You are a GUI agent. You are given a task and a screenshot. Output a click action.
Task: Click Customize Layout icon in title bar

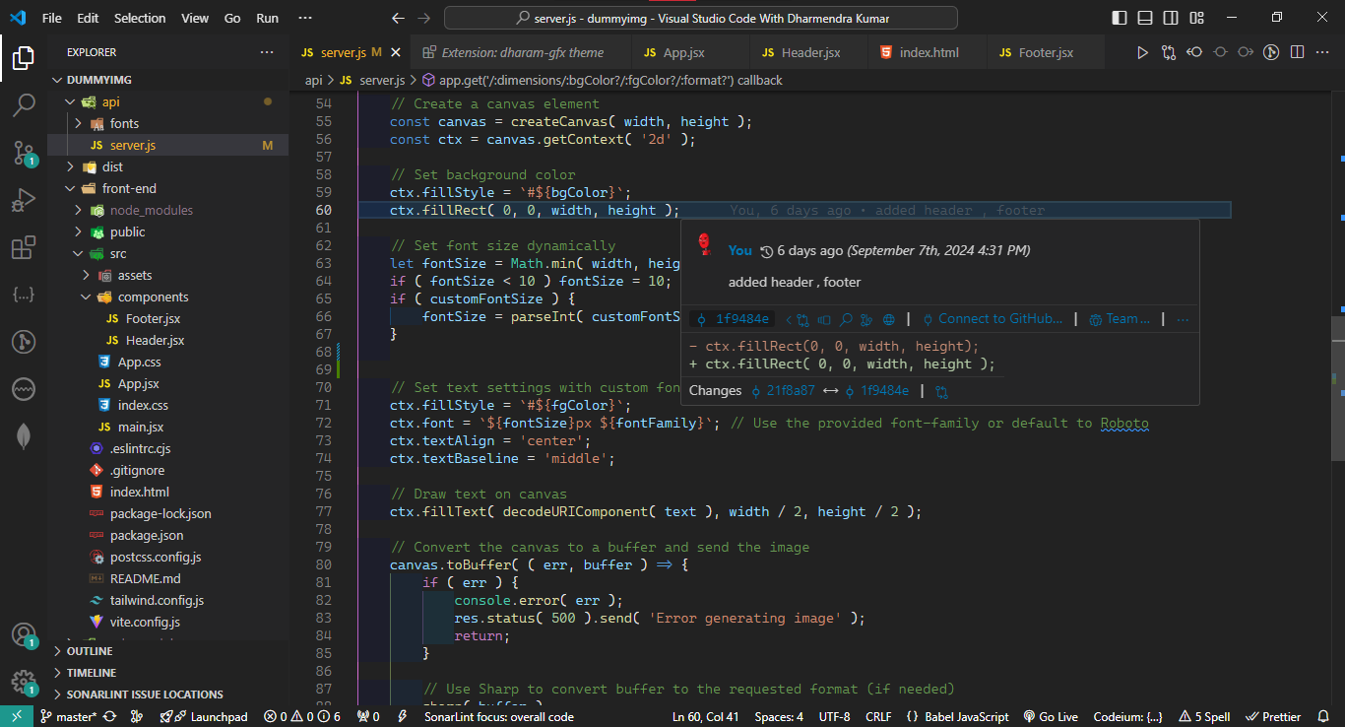[1195, 18]
